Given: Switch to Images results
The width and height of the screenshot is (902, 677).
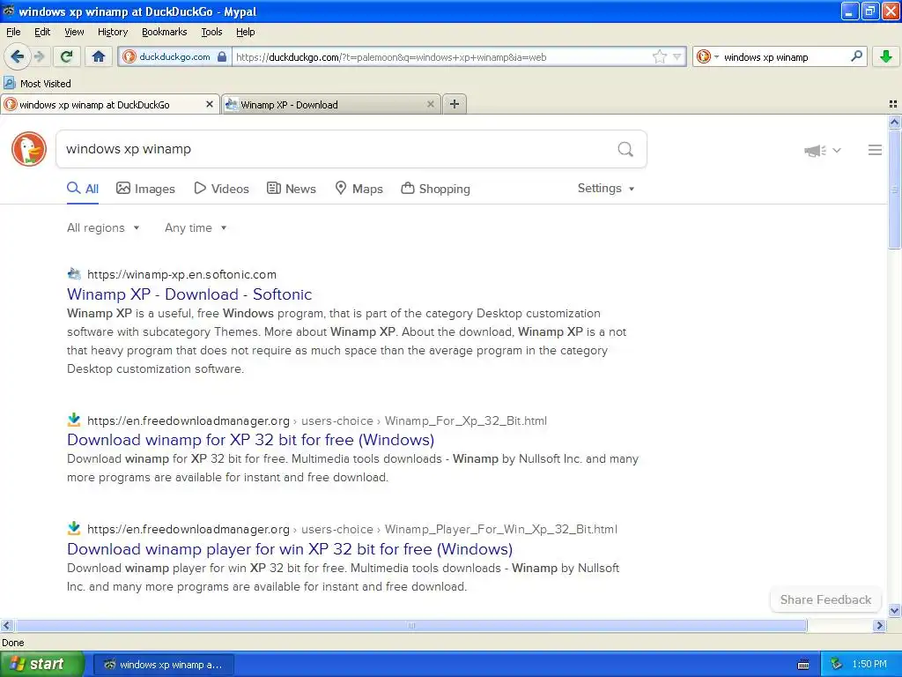Looking at the screenshot, I should 145,189.
